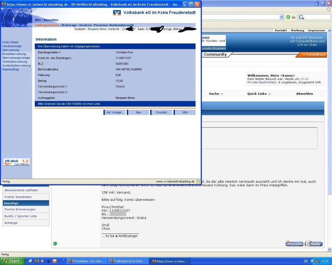
Task: Click the Firefox throbber activity icon
Action: pyautogui.click(x=329, y=10)
